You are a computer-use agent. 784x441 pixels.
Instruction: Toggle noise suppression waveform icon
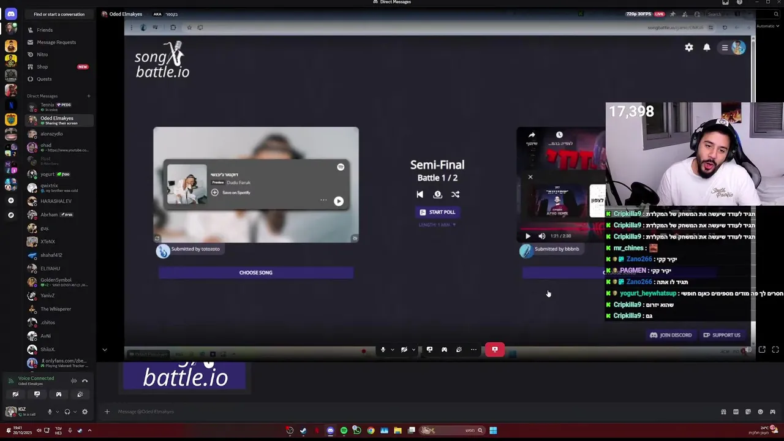click(74, 381)
